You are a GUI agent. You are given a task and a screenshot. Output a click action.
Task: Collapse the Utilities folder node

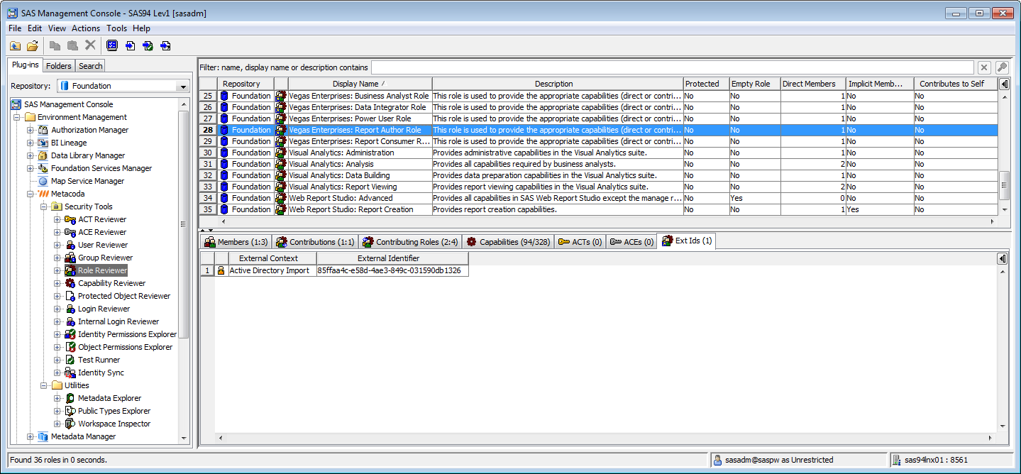click(x=44, y=385)
